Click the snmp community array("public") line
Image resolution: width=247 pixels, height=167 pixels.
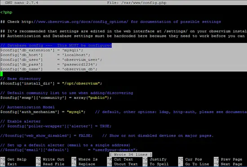point(56,98)
